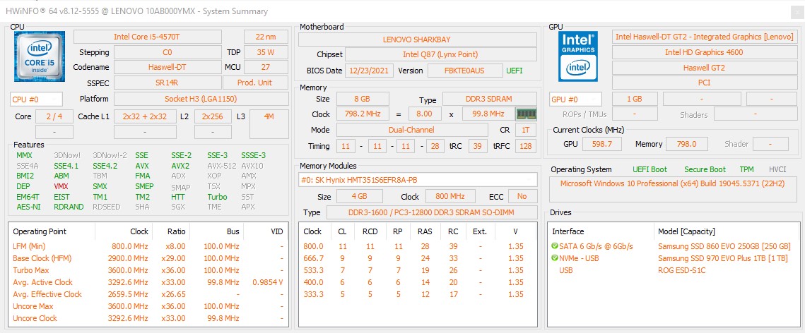The height and width of the screenshot is (333, 805).
Task: Click the Avg. Effective Clock row
Action: tap(148, 294)
